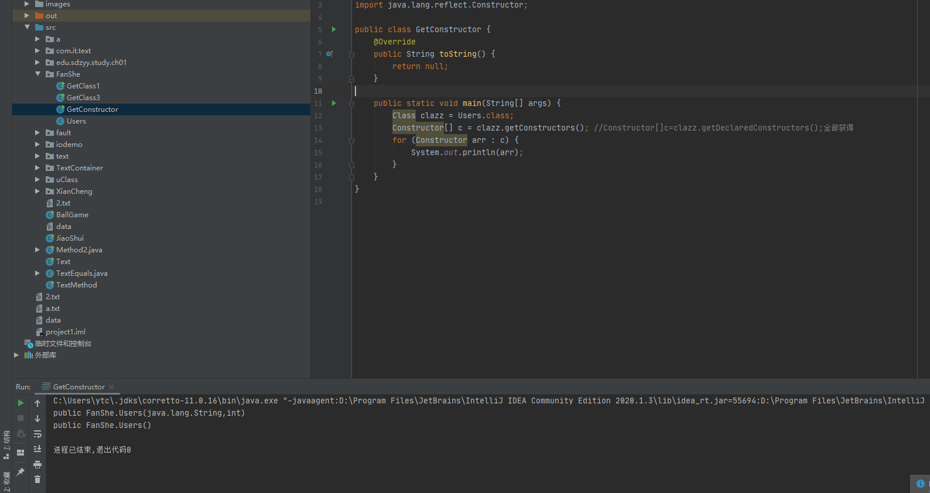Open GetClass3 class in the project tree
Image resolution: width=930 pixels, height=493 pixels.
(x=83, y=98)
